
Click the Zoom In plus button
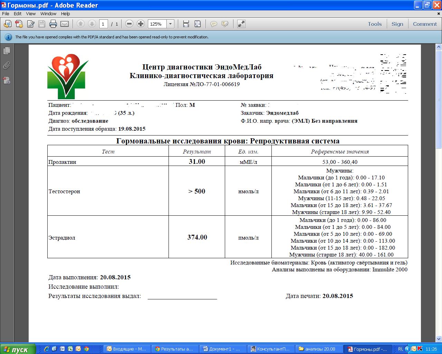click(x=141, y=24)
